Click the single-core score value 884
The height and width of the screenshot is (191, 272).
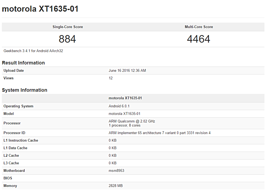click(67, 39)
